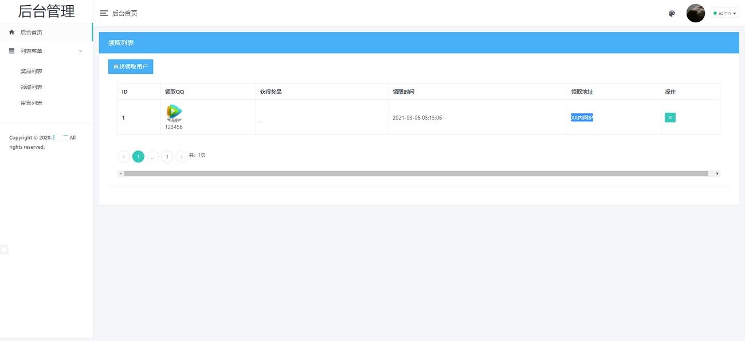Go to previous page arrow in pagination
Viewport: 745px width, 341px height.
click(123, 157)
